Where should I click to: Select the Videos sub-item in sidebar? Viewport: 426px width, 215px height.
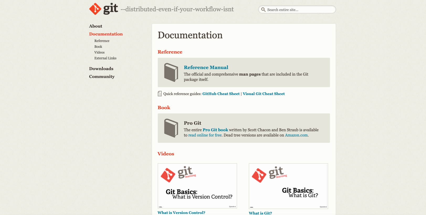pyautogui.click(x=99, y=53)
